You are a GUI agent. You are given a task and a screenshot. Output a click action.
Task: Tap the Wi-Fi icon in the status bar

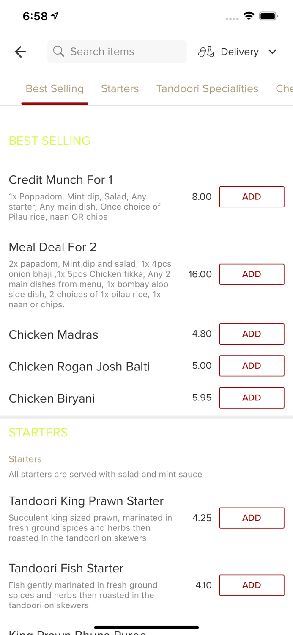(249, 16)
